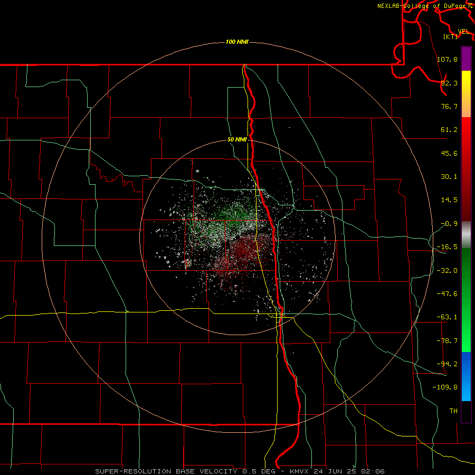Screen dimensions: 475x475
Task: Click the yellow-orange segment of color bar
Action: pos(466,94)
